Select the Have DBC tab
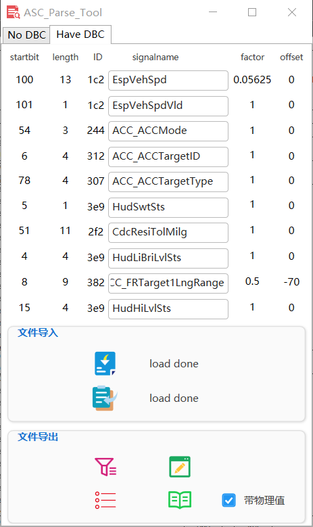The width and height of the screenshot is (313, 527). tap(80, 35)
